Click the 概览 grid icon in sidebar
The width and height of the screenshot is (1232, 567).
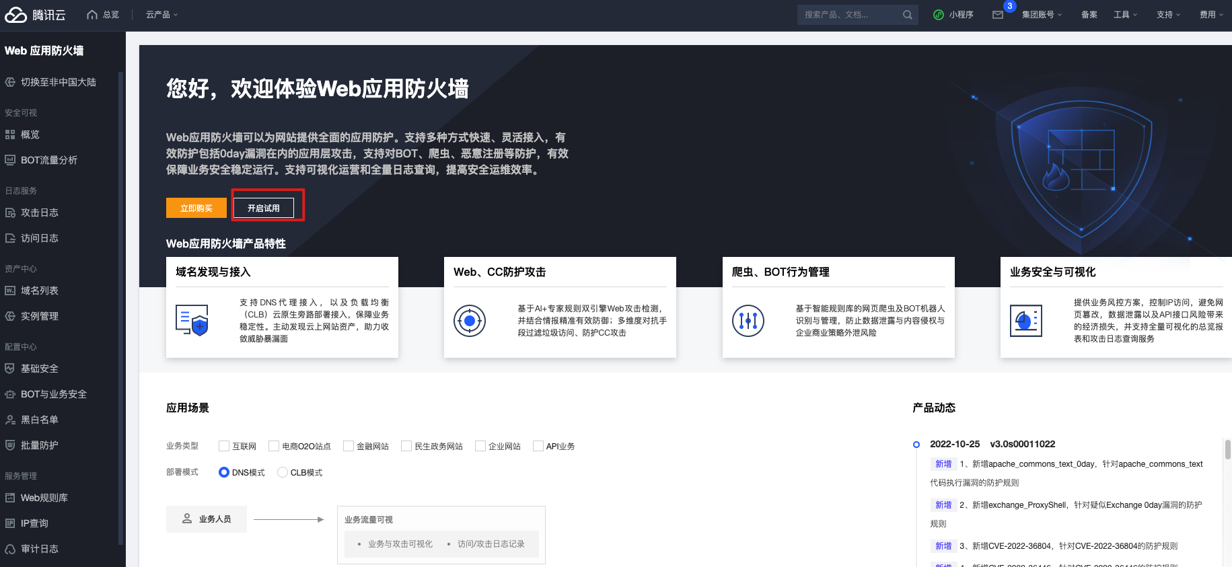click(x=10, y=135)
